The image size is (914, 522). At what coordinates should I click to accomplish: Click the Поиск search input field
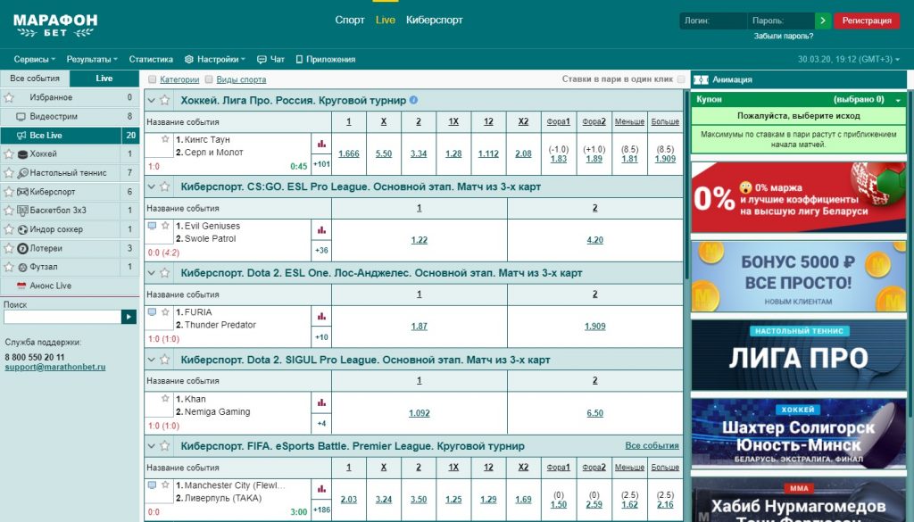click(62, 316)
